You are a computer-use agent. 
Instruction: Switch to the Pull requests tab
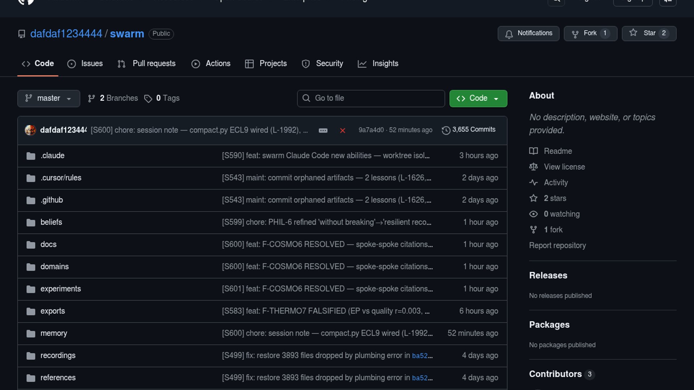146,64
